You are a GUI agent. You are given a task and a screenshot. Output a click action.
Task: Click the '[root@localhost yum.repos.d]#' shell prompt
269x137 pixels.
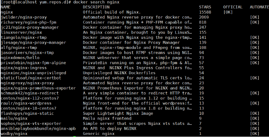pyautogui.click(x=36, y=2)
